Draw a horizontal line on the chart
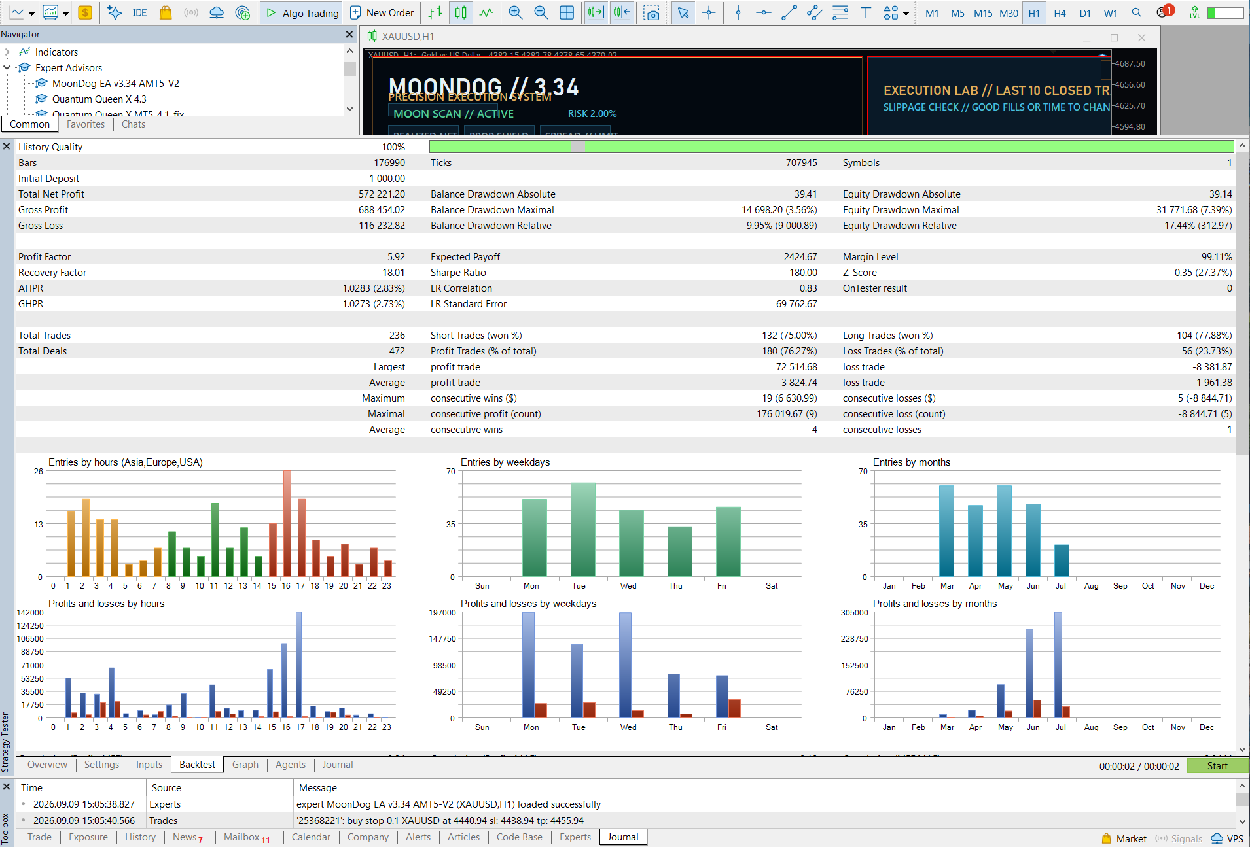This screenshot has height=847, width=1250. [x=764, y=12]
